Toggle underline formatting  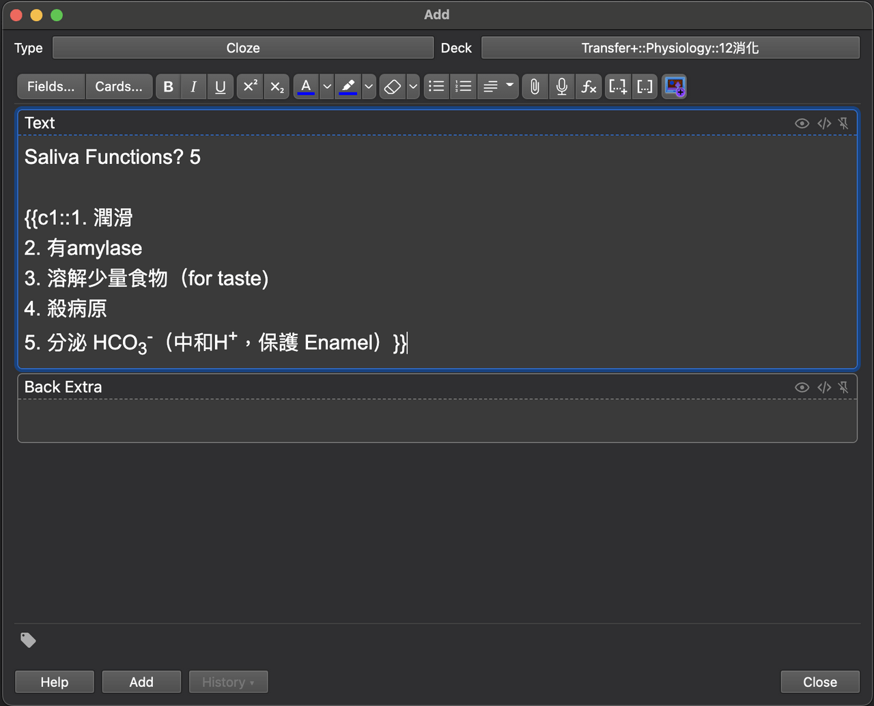pyautogui.click(x=220, y=87)
